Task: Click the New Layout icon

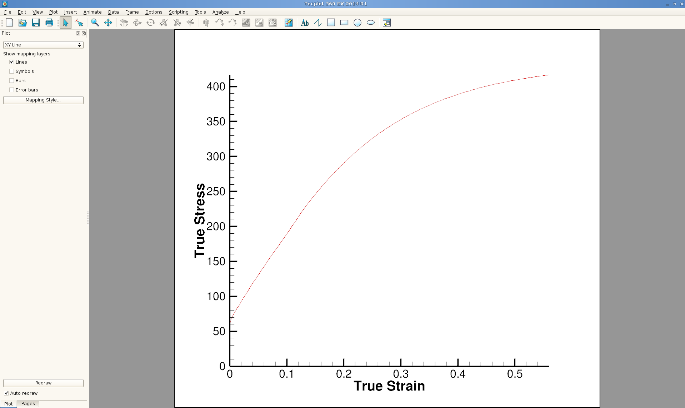Action: coord(10,23)
